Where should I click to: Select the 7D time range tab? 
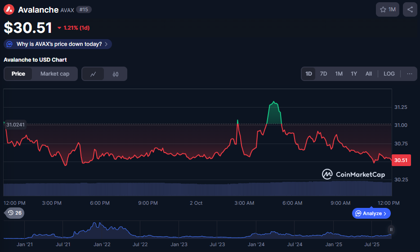pos(323,74)
